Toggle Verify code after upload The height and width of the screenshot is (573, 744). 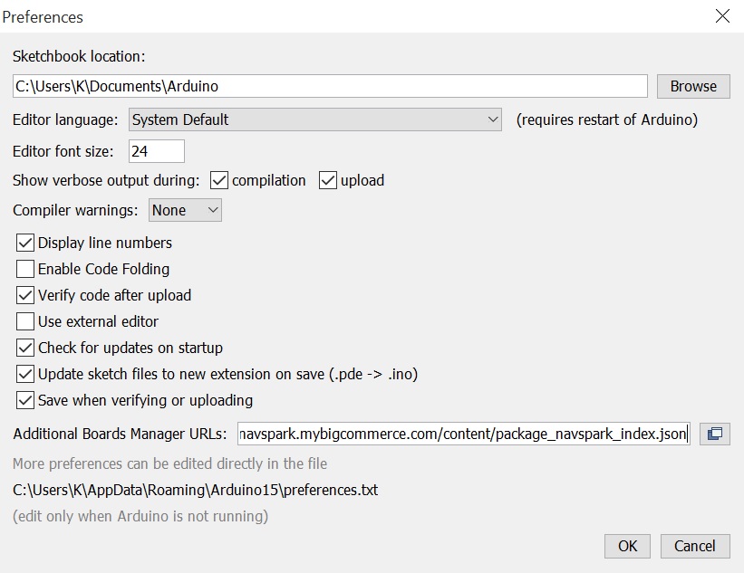tap(25, 295)
